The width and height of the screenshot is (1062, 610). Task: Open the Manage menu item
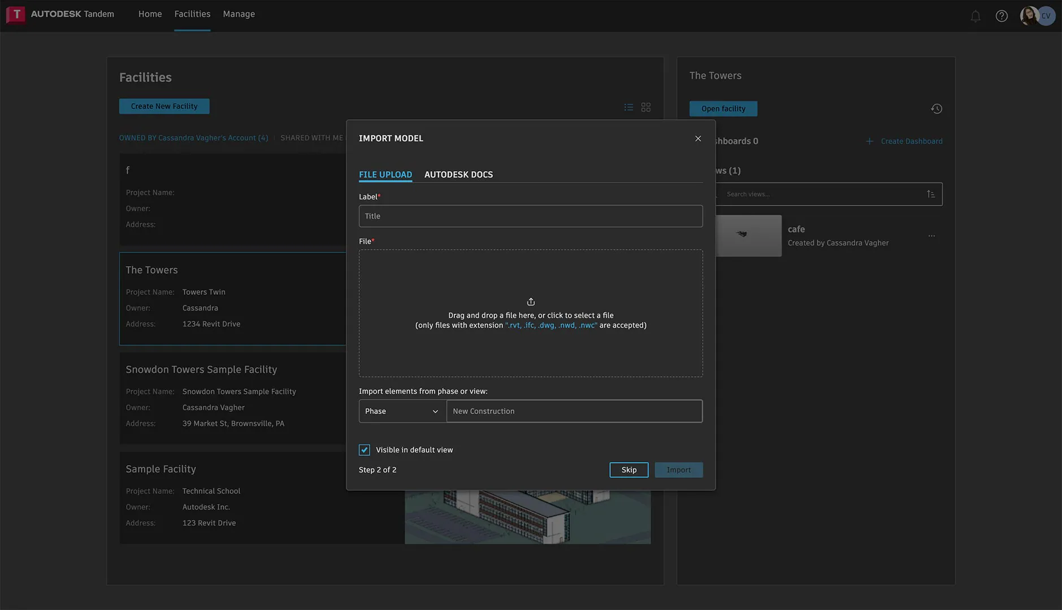coord(239,14)
